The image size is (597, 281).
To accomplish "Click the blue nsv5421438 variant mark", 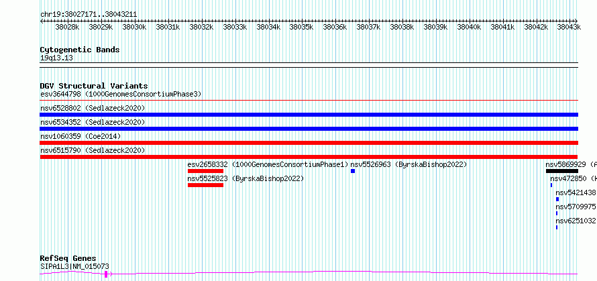I will click(557, 199).
